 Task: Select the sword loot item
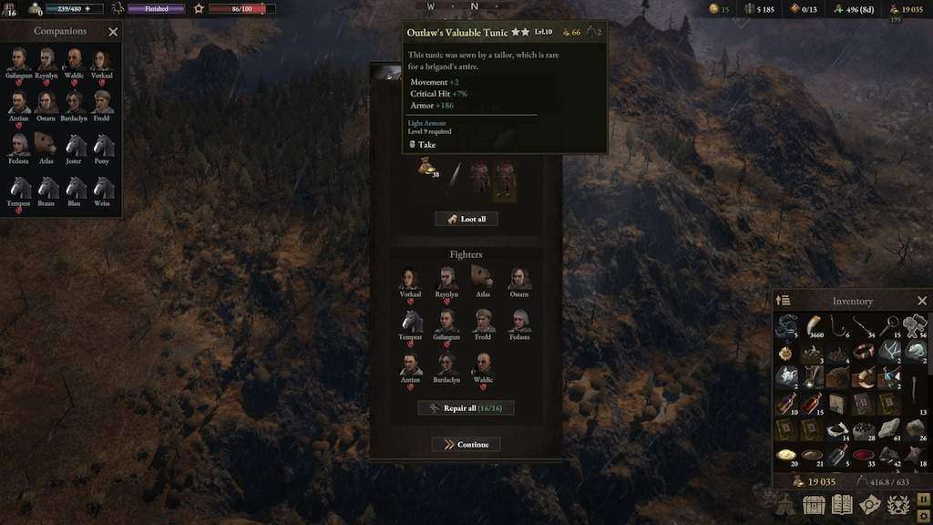click(456, 177)
